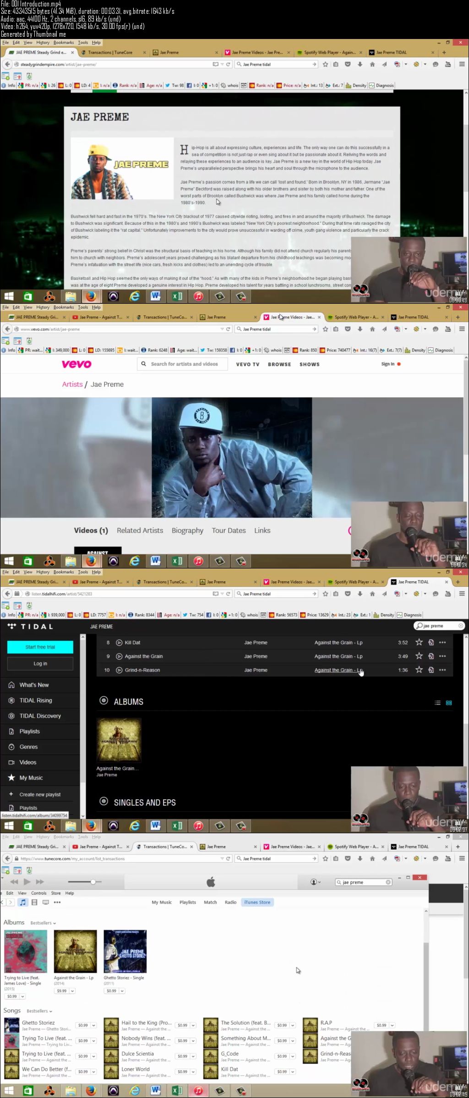Open the Radio tab in iTunes
This screenshot has width=469, height=1098.
230,902
